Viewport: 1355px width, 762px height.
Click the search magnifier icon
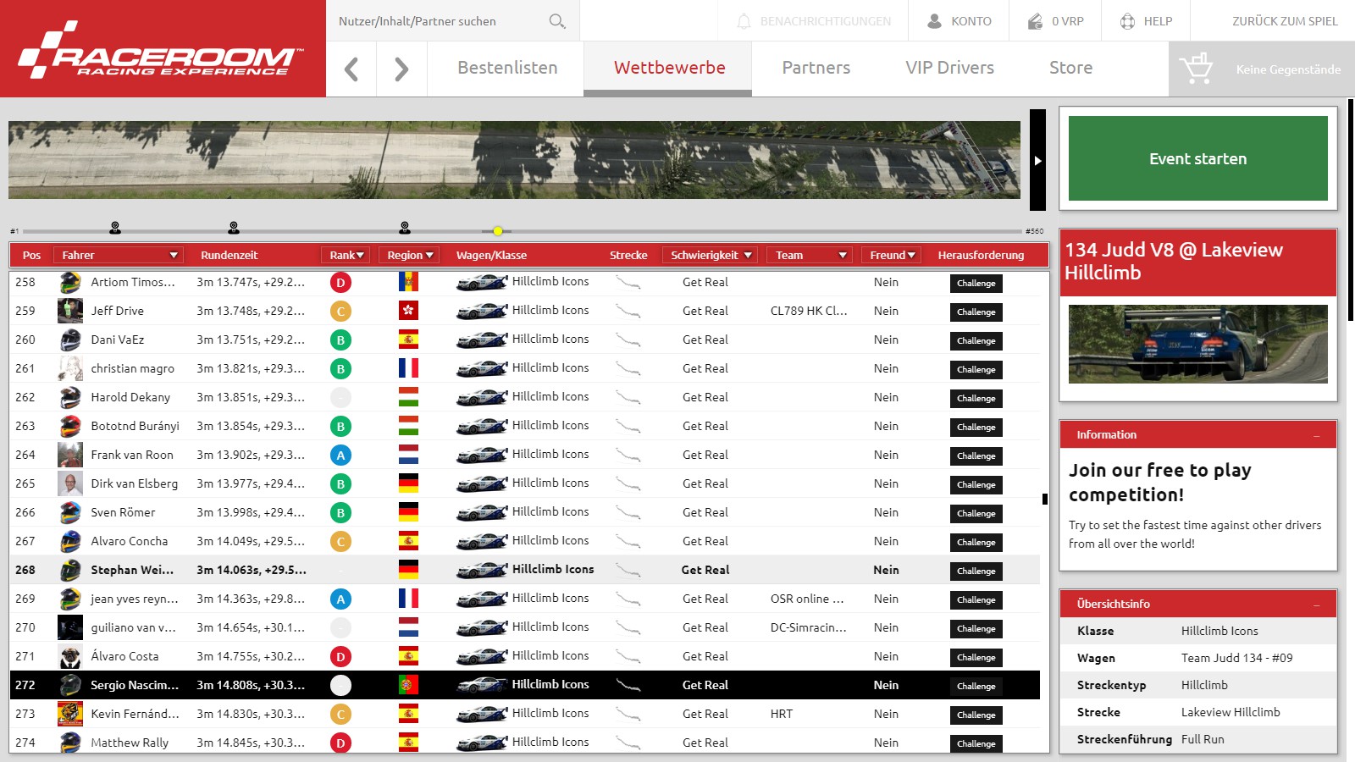[x=556, y=21]
